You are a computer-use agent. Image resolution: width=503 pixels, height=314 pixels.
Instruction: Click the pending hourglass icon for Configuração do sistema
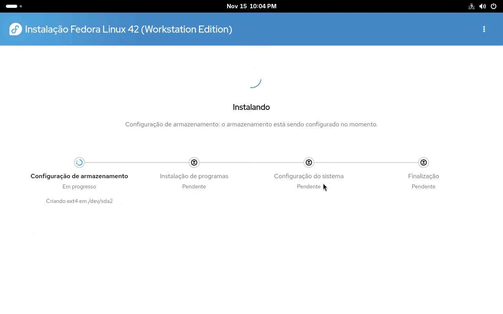pos(309,162)
